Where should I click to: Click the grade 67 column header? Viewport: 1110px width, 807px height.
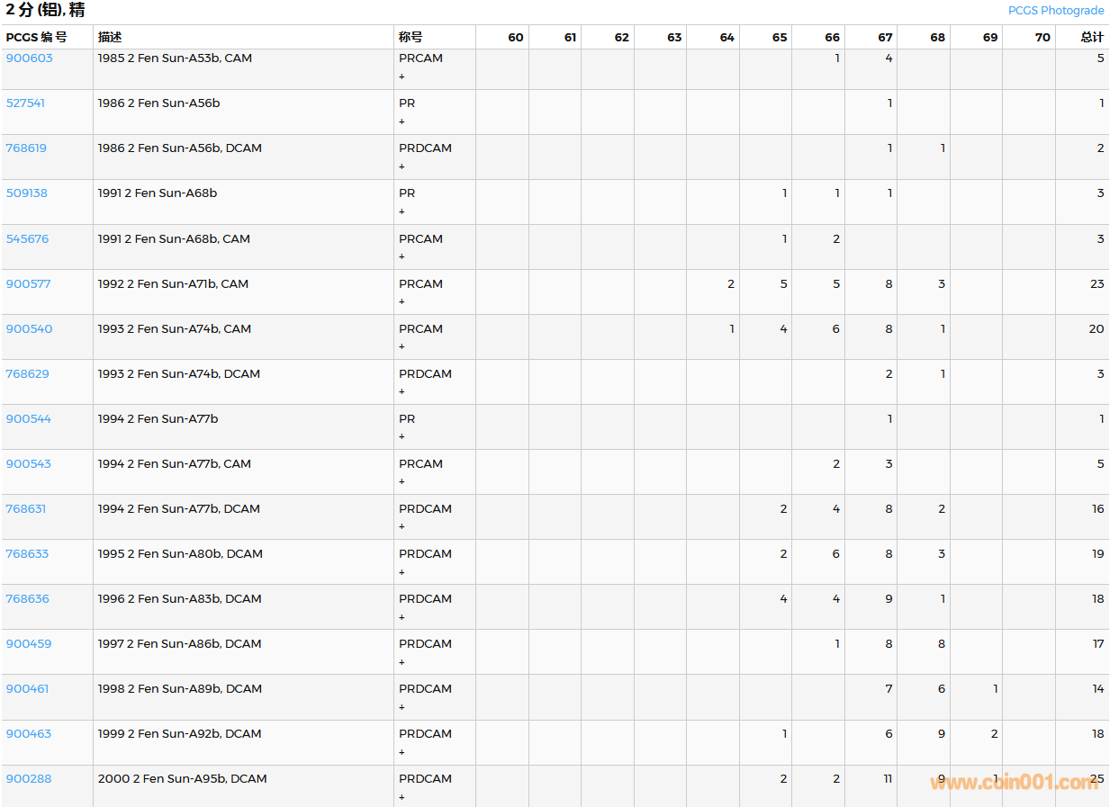885,37
